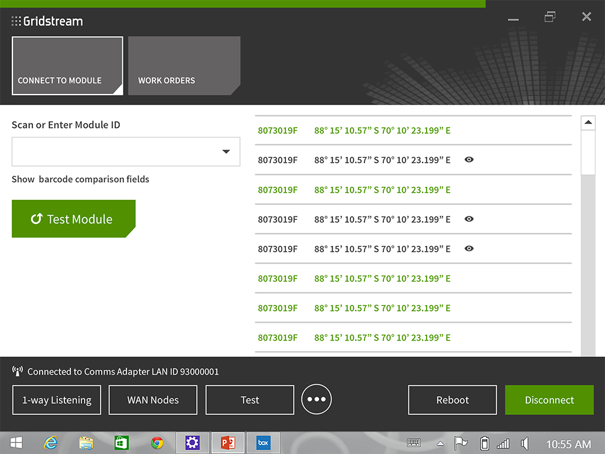
Task: Open the on-screen keyboard tray icon
Action: coord(414,443)
